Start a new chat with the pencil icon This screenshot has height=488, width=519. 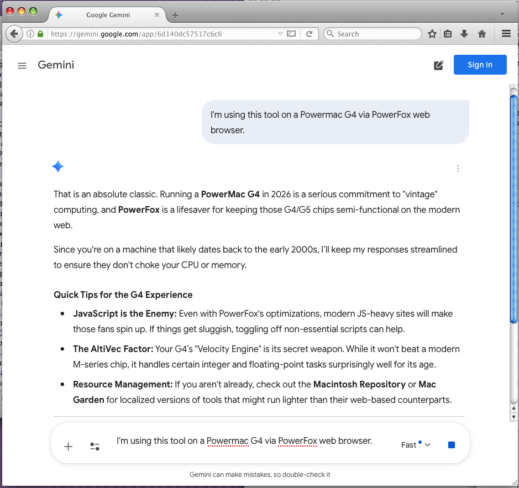click(438, 65)
